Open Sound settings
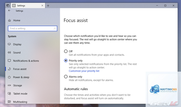Image resolution: width=181 pixels, height=107 pixels. (x=17, y=53)
